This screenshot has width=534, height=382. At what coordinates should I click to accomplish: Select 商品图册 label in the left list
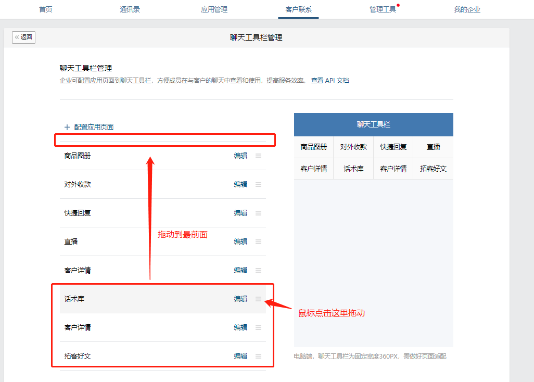78,156
